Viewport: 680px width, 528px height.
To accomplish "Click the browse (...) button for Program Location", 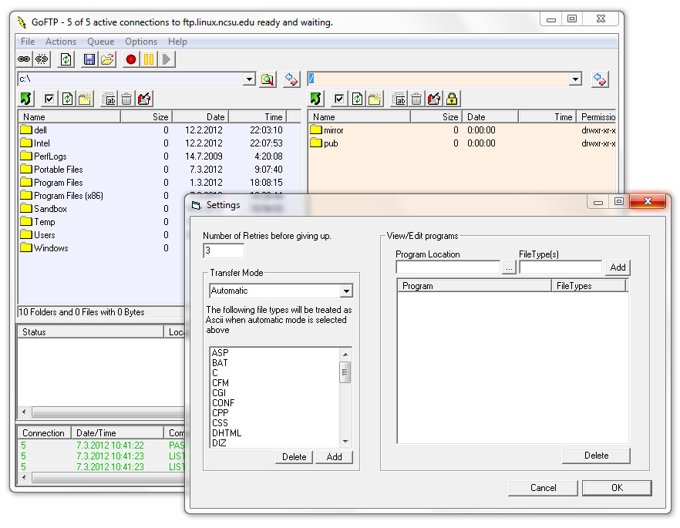I will tap(509, 267).
